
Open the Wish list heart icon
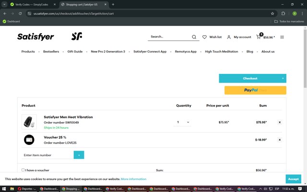tap(204, 37)
